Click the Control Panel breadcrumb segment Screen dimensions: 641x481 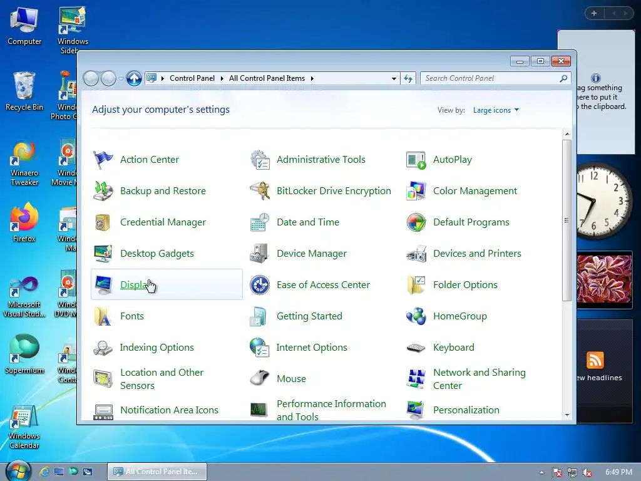click(192, 78)
